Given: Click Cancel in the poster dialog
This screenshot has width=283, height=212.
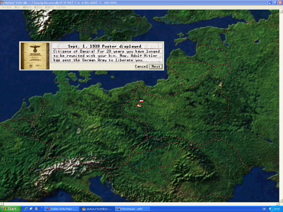Looking at the screenshot, I should click(141, 66).
